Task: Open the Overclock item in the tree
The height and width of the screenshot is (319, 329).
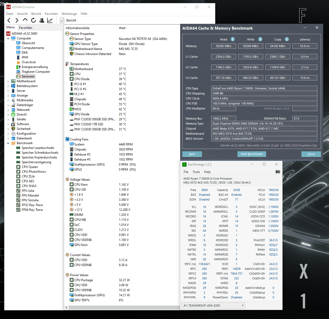Action: (x=29, y=62)
